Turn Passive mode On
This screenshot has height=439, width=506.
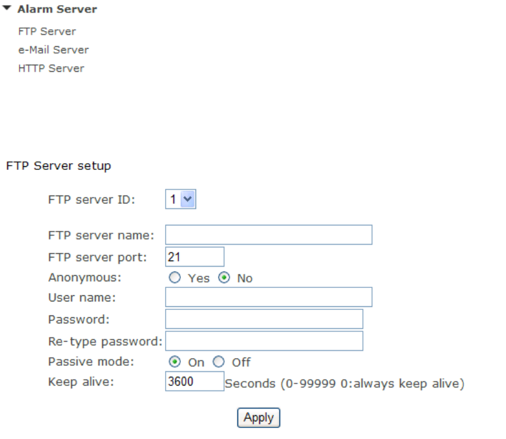point(175,362)
